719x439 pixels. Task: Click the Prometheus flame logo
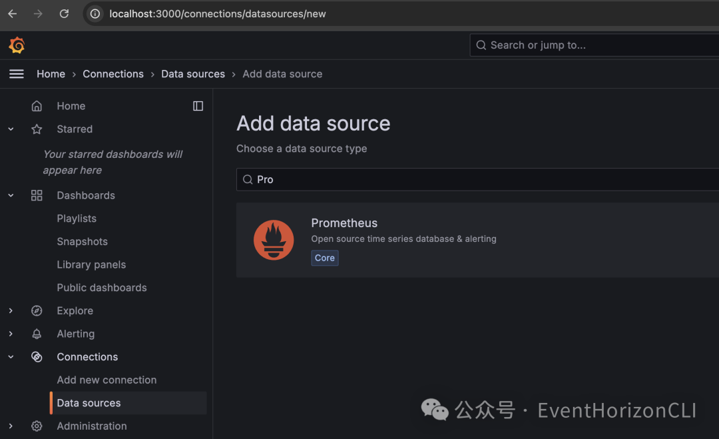click(x=274, y=240)
